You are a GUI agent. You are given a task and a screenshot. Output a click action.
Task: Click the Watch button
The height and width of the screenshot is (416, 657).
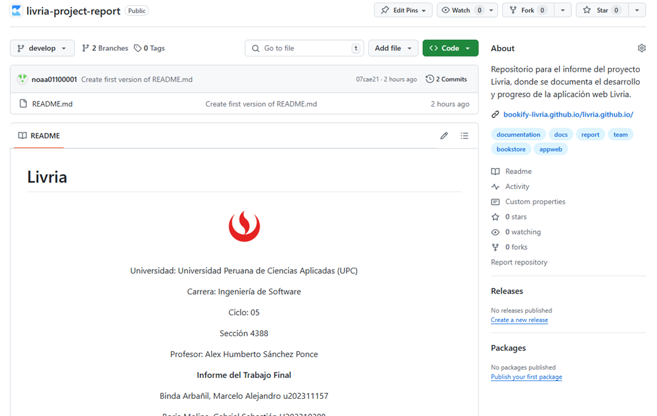(x=461, y=10)
